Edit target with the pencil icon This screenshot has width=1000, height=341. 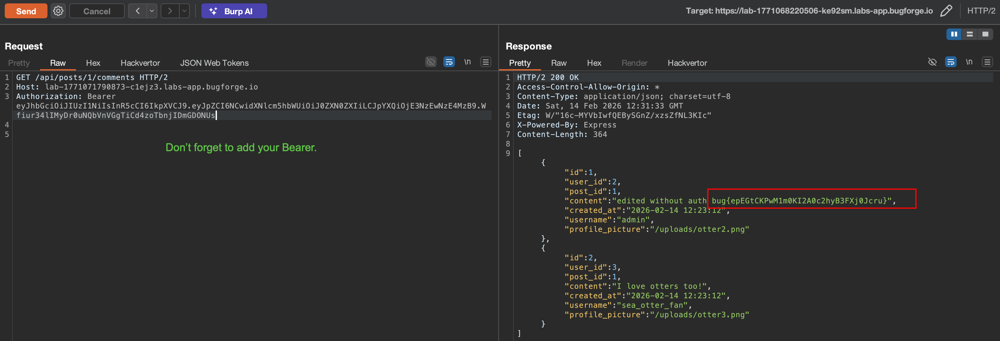tap(946, 11)
